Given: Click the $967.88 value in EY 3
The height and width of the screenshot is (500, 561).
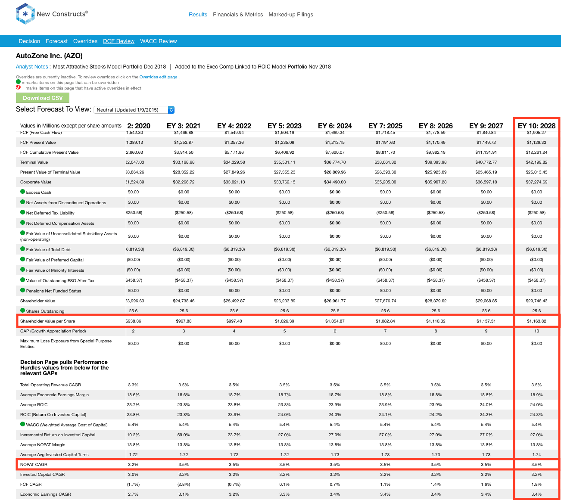Looking at the screenshot, I should click(x=184, y=321).
